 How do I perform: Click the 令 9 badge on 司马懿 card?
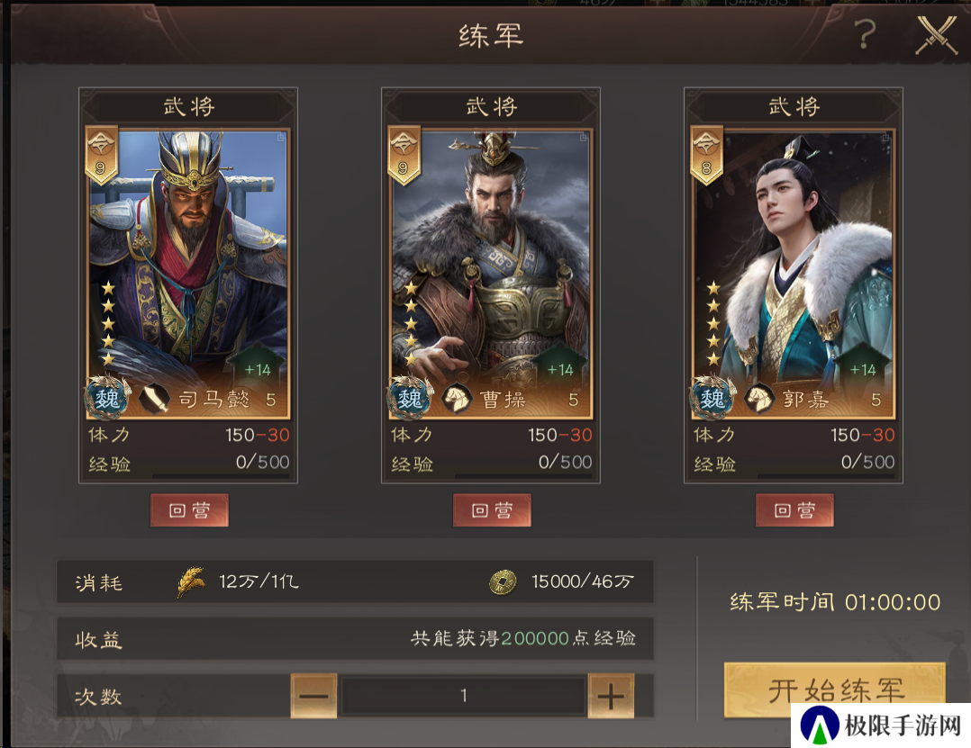click(x=100, y=155)
